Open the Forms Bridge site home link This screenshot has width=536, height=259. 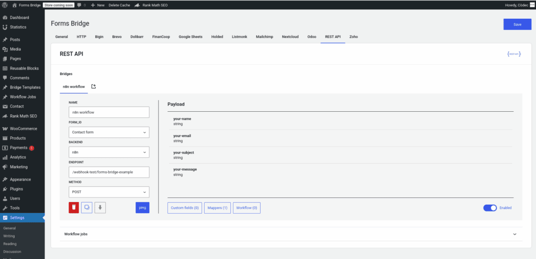(x=26, y=5)
